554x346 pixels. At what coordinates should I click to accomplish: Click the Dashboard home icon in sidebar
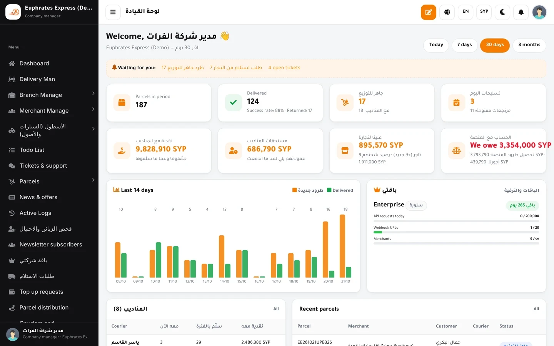(x=12, y=63)
